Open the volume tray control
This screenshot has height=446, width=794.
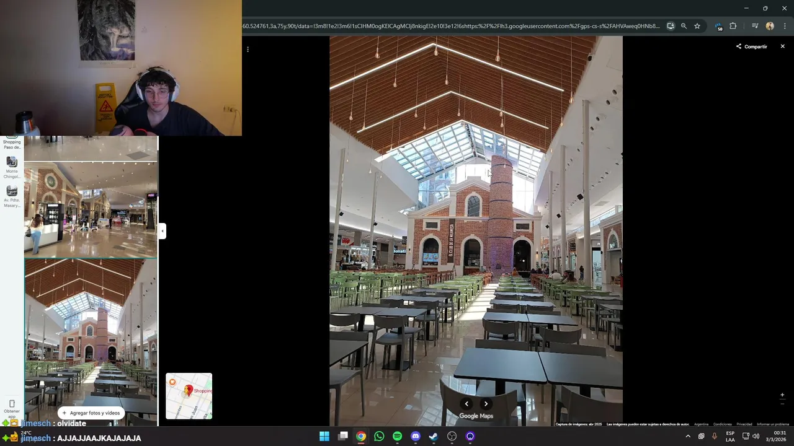[756, 436]
